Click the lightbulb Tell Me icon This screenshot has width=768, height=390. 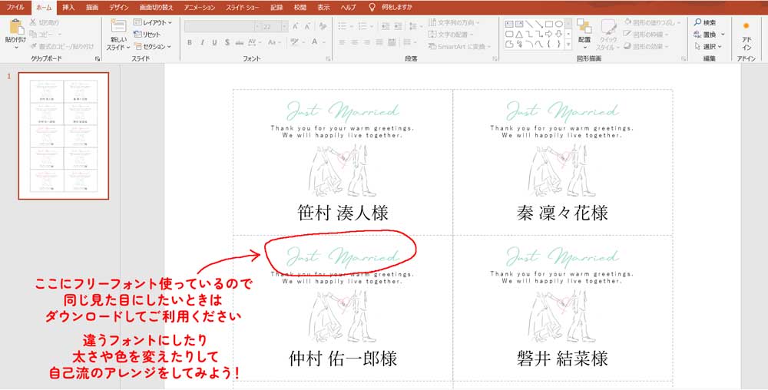coord(372,7)
